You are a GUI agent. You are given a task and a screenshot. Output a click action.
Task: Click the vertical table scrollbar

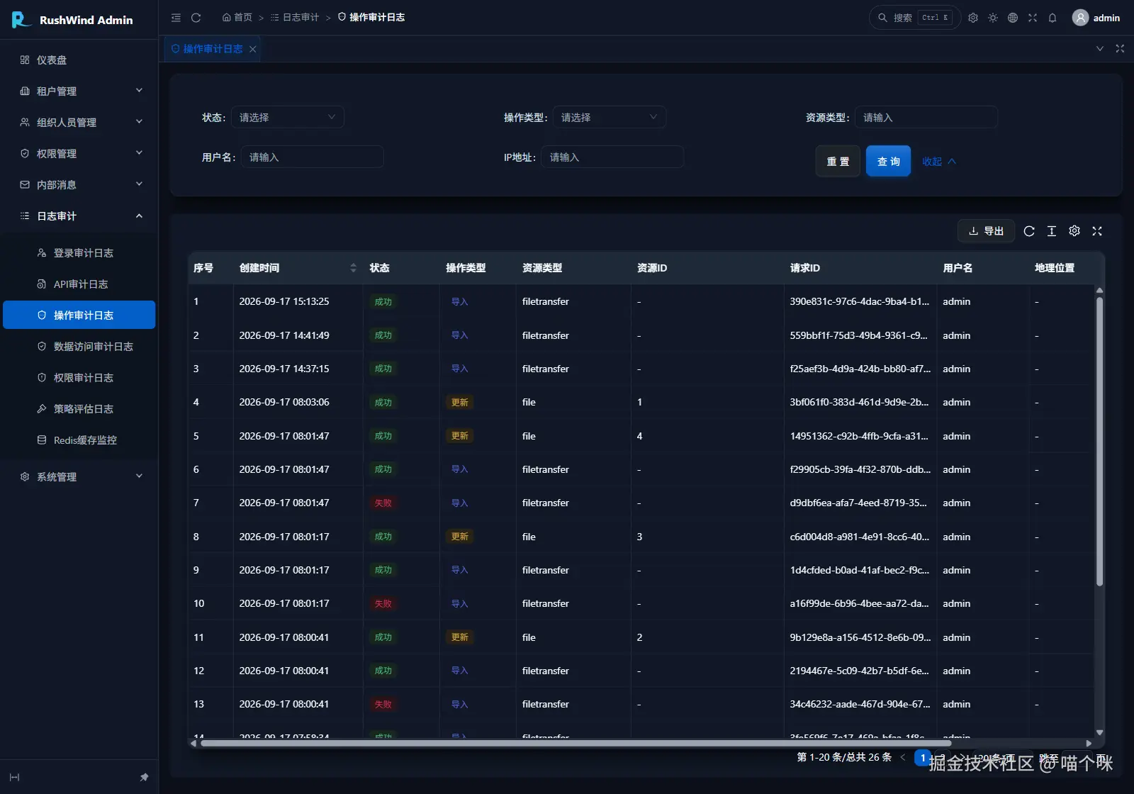click(x=1100, y=441)
